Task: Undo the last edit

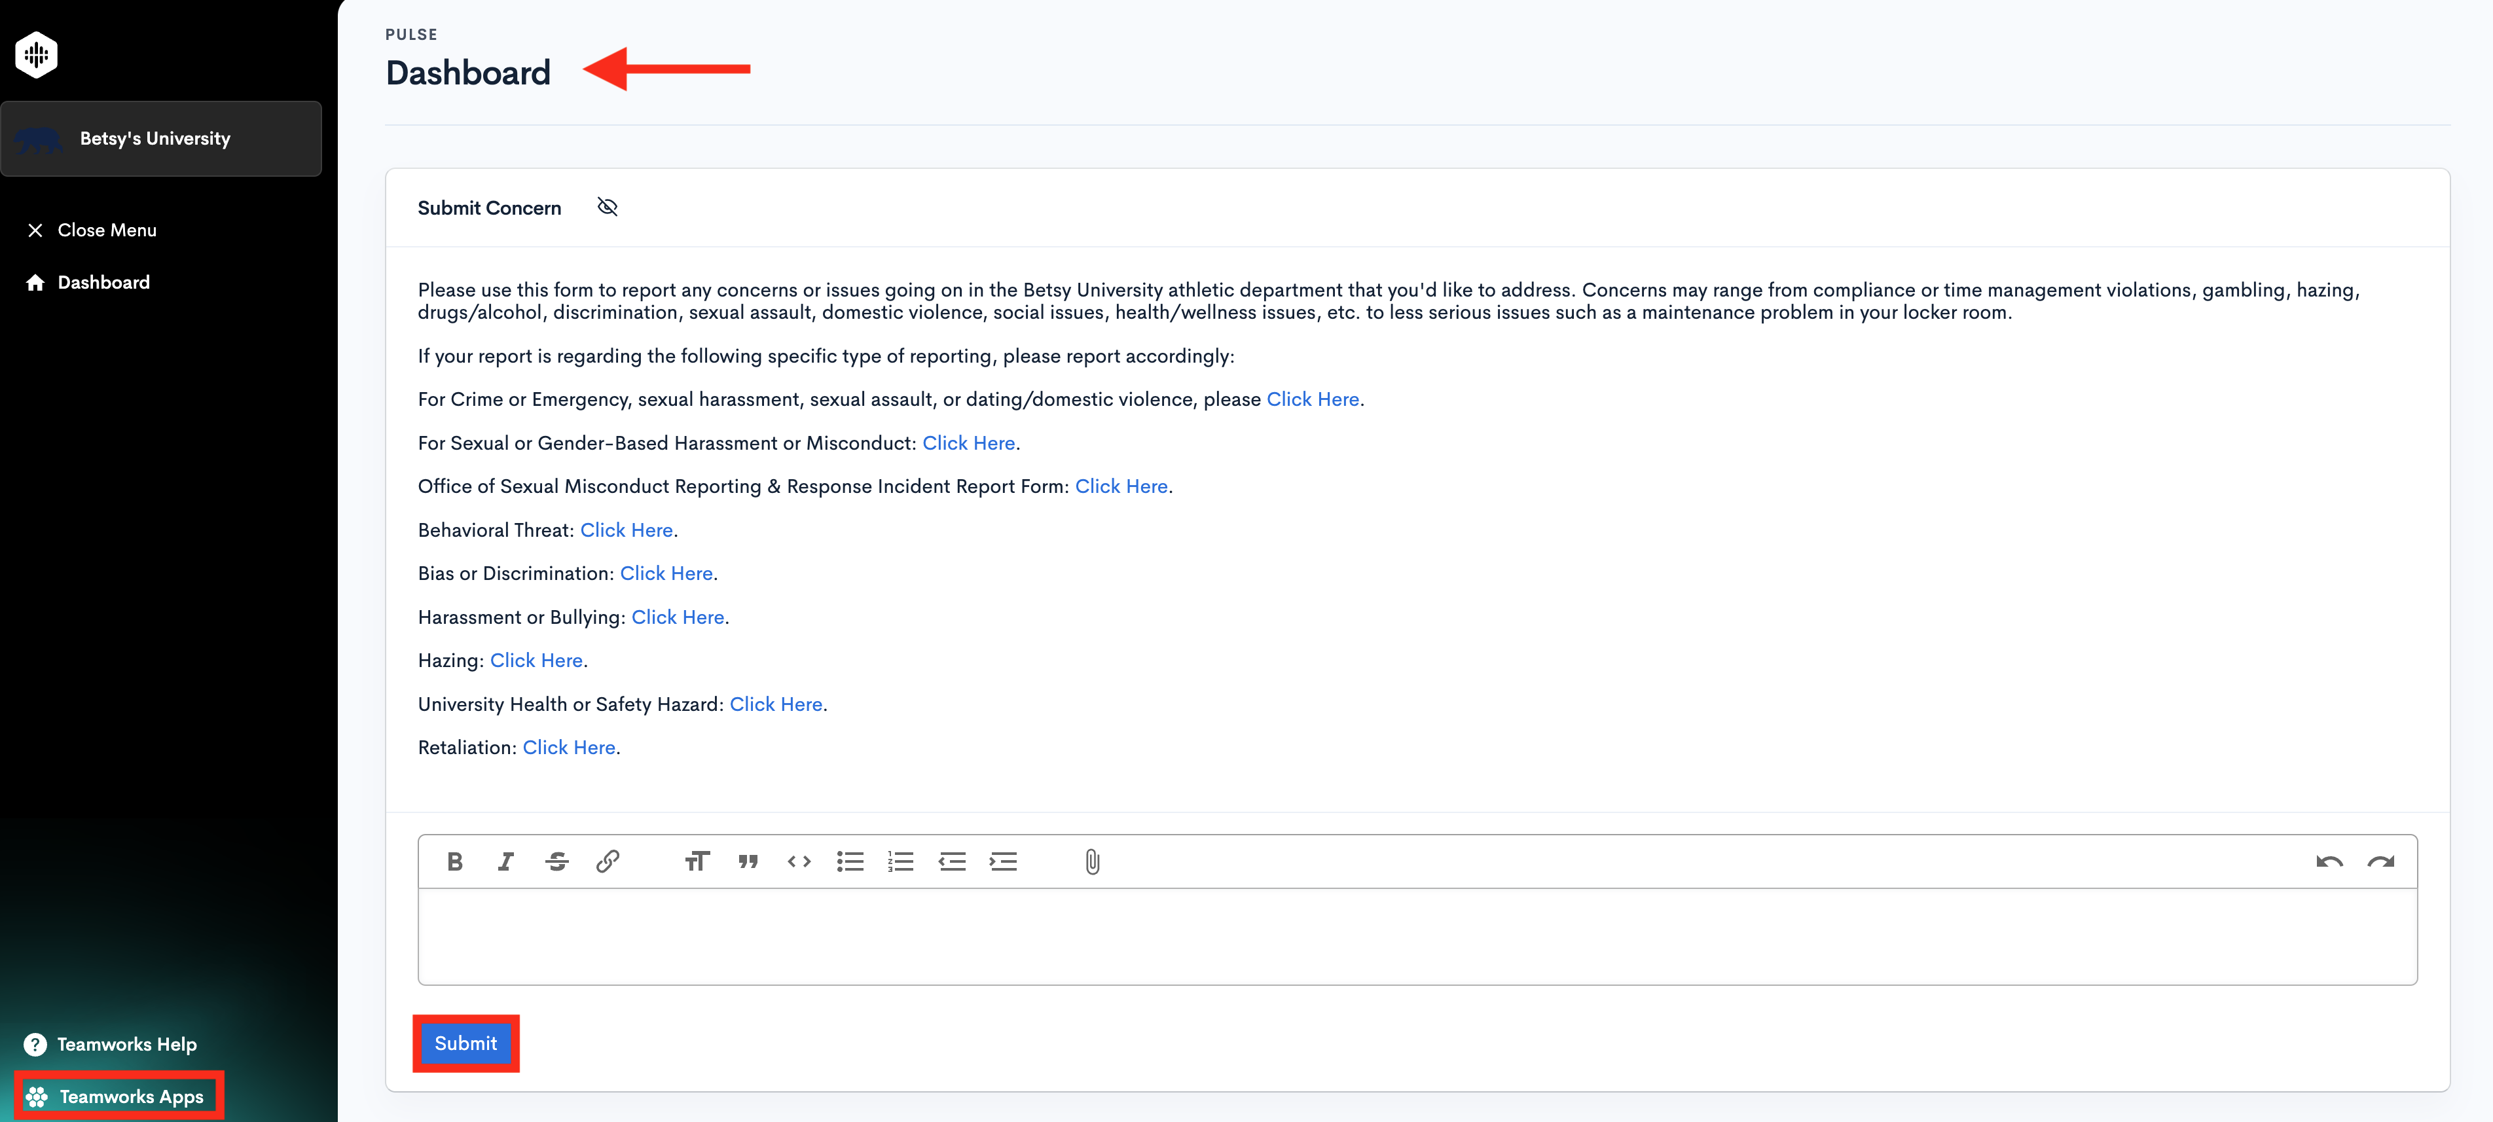Action: click(x=2331, y=861)
